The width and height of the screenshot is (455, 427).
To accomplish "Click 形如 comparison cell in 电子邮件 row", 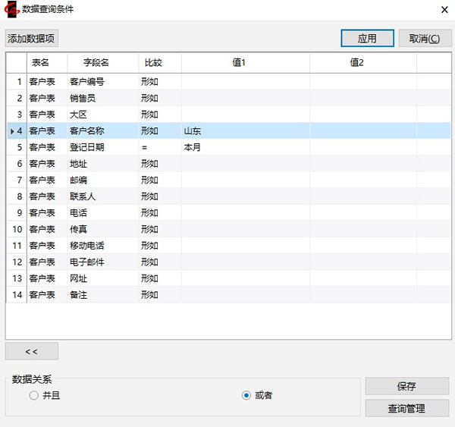I will [159, 262].
